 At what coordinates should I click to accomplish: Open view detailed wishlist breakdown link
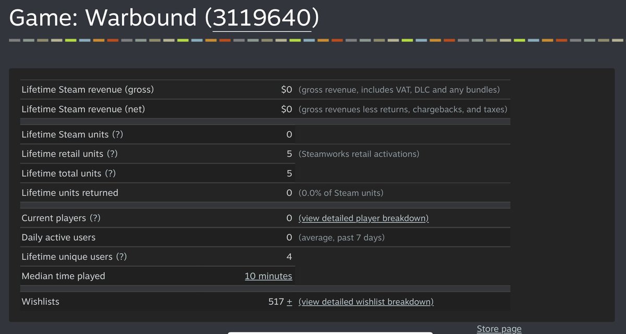point(366,302)
